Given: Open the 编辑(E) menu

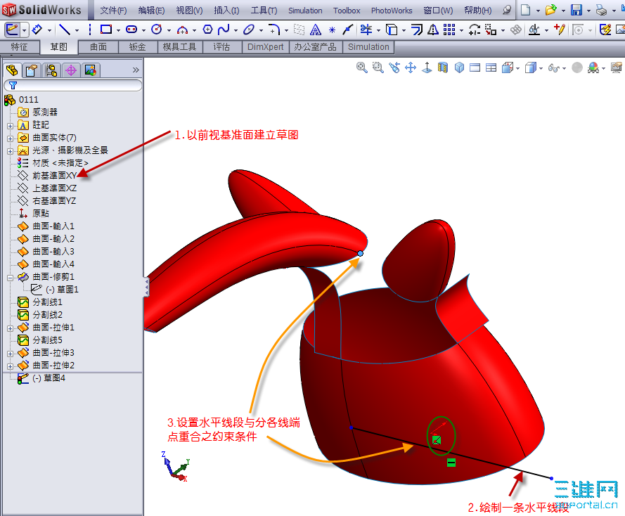Looking at the screenshot, I should coord(151,11).
